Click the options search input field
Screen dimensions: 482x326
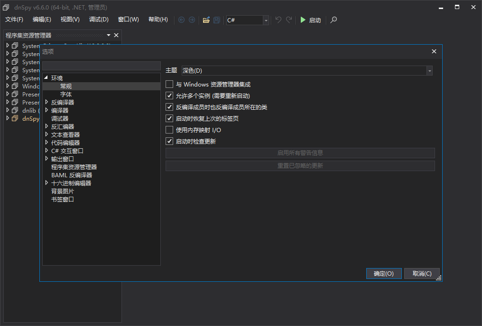click(102, 66)
